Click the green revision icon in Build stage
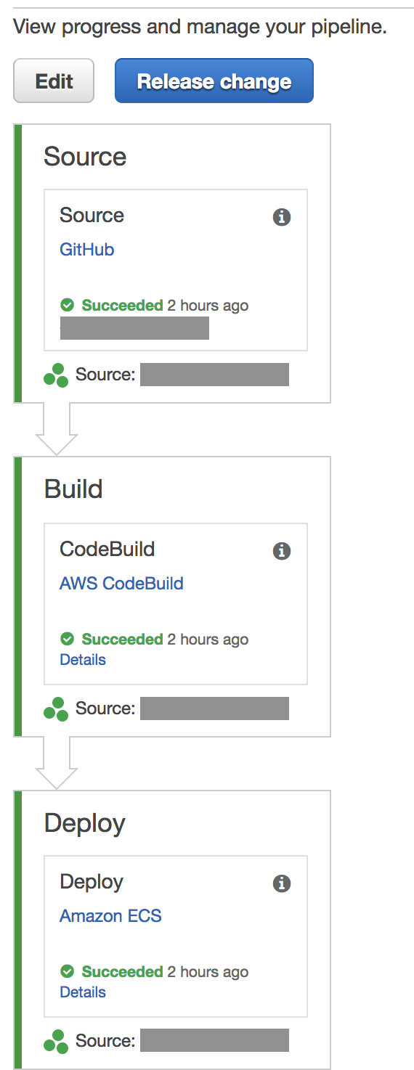The image size is (414, 1070). [56, 708]
